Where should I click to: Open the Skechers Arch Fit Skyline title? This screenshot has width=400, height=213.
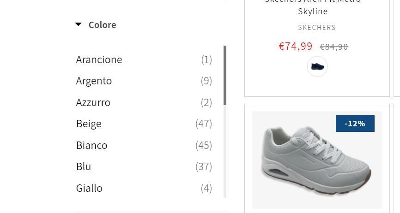point(313,7)
